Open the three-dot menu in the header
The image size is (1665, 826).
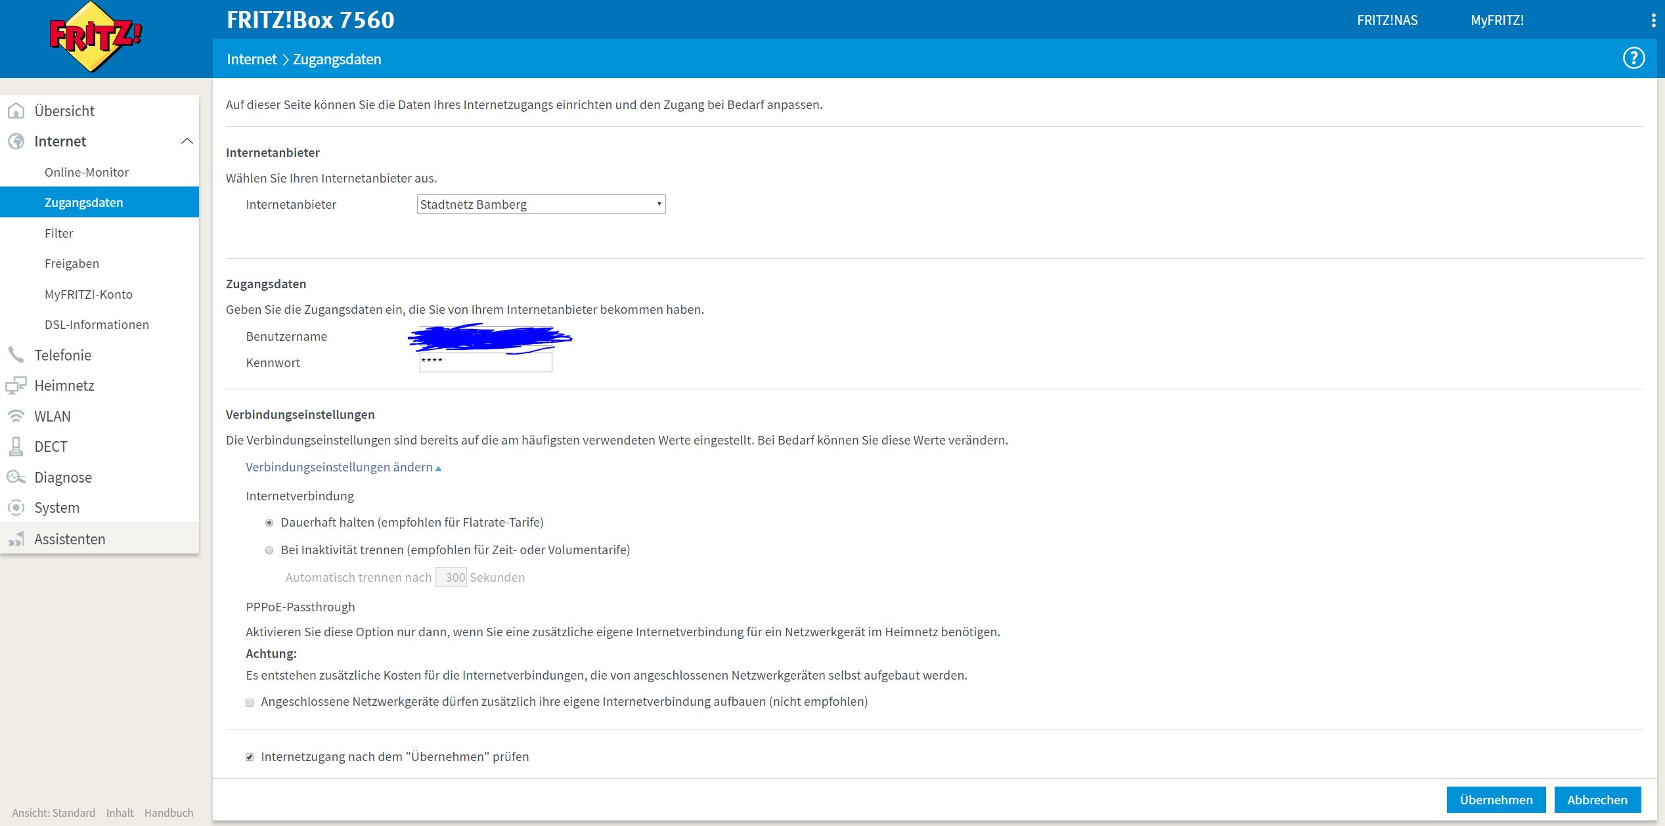pyautogui.click(x=1653, y=20)
